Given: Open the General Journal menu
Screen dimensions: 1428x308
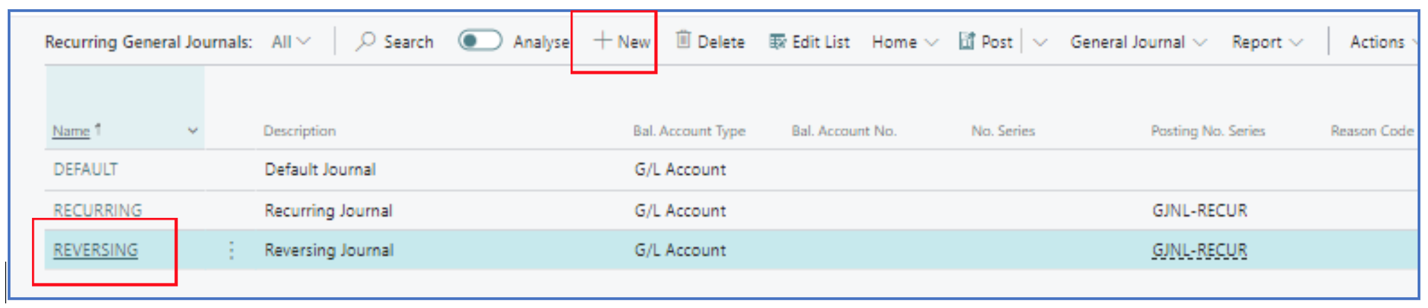Looking at the screenshot, I should click(1138, 42).
